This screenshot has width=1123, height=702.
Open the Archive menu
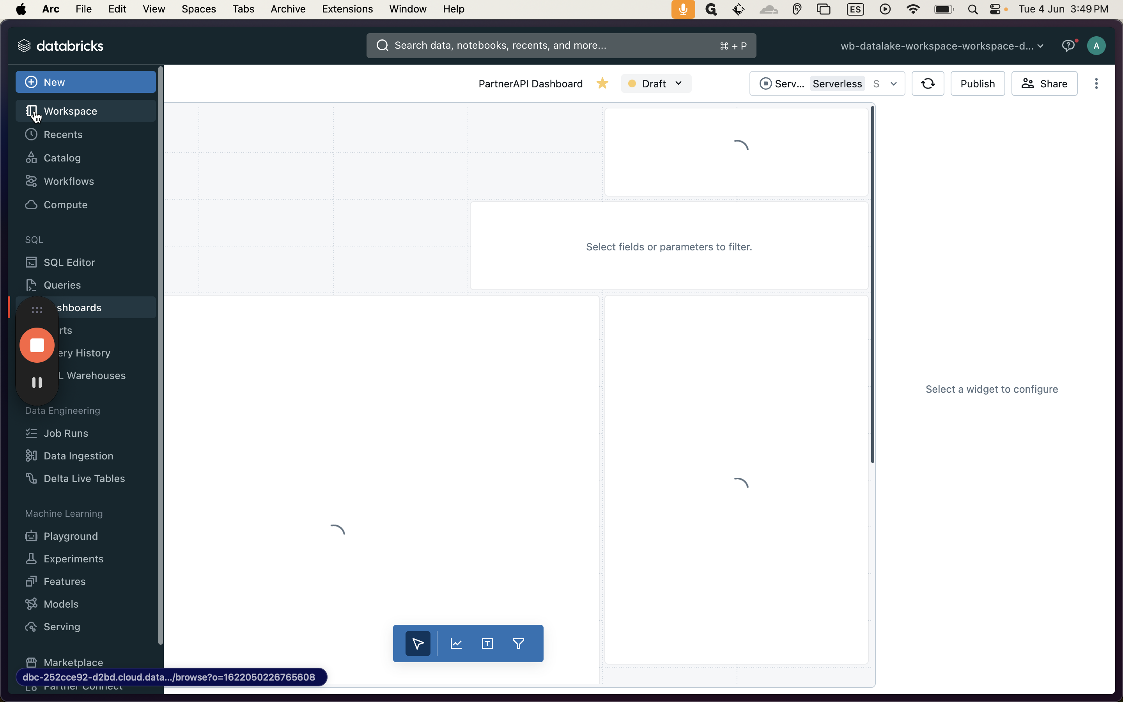click(288, 9)
